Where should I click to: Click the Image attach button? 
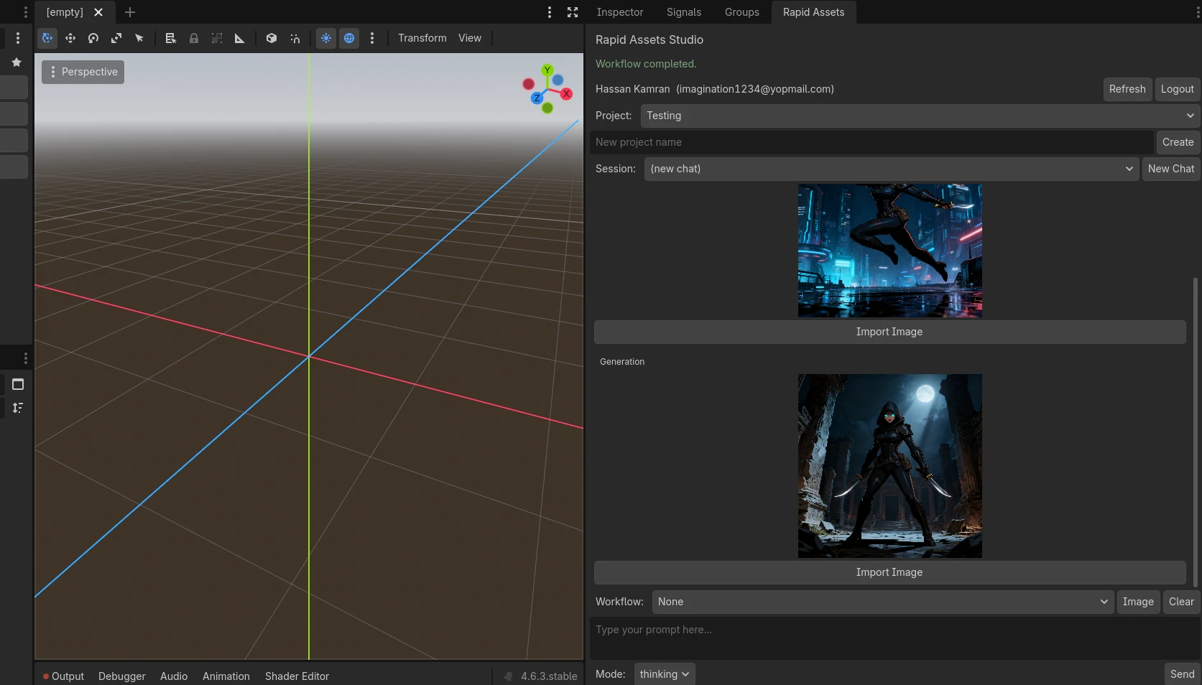pyautogui.click(x=1138, y=602)
